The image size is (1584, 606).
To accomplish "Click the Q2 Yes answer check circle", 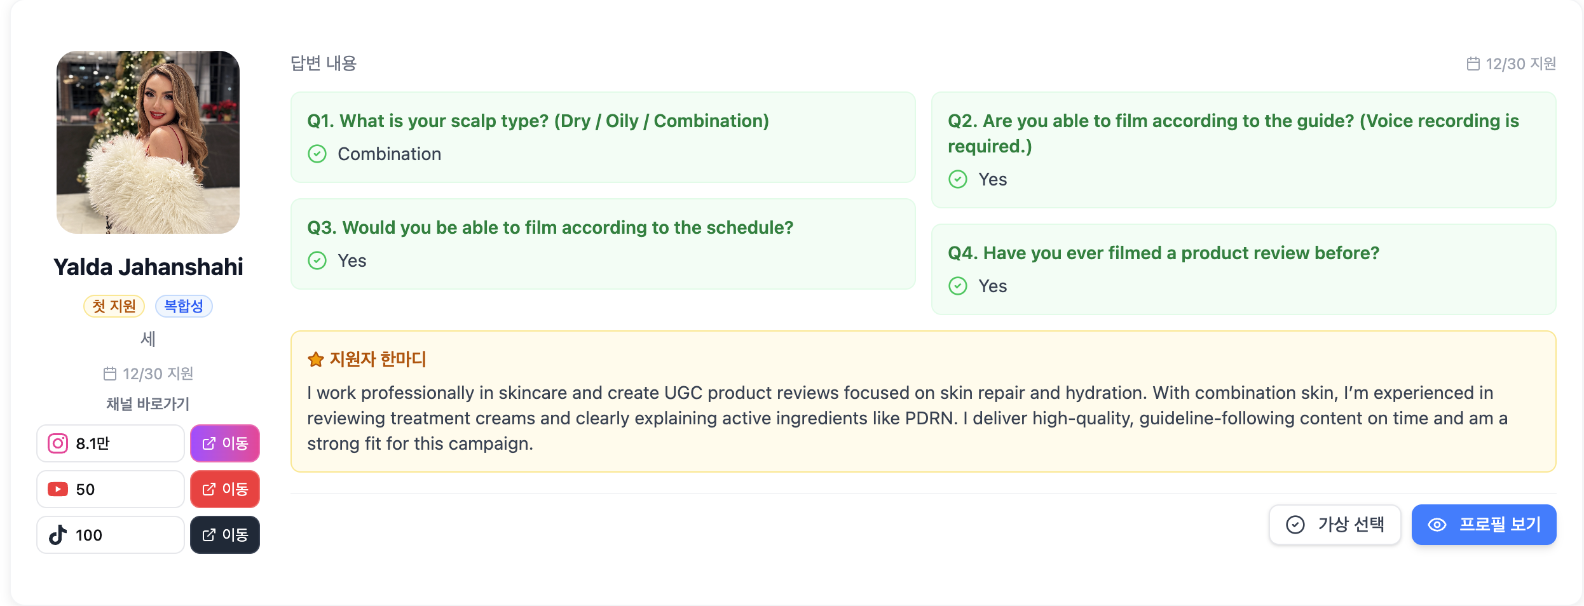I will coord(958,179).
